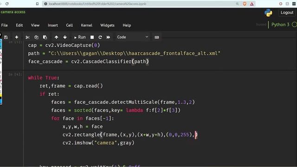Image resolution: width=297 pixels, height=167 pixels.
Task: Restart kernel and run all cells icon
Action: (x=108, y=37)
